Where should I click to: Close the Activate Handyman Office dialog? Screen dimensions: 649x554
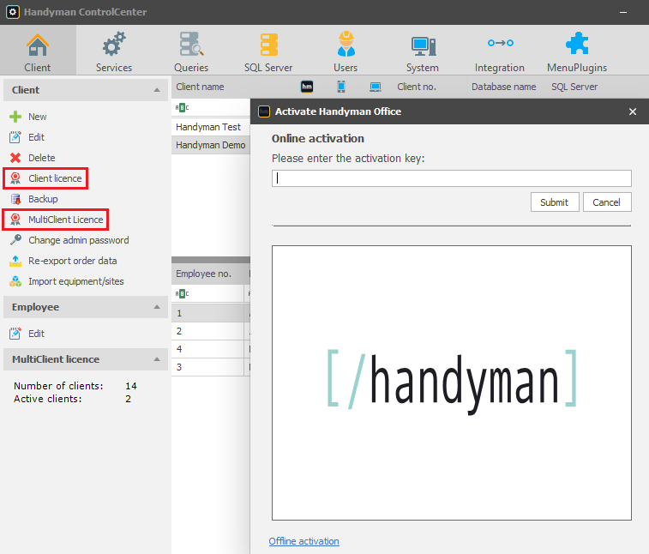tap(633, 111)
